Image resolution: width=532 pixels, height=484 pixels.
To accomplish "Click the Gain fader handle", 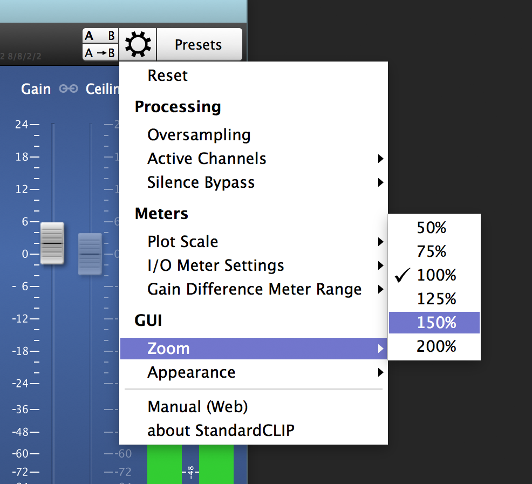I will tap(52, 243).
